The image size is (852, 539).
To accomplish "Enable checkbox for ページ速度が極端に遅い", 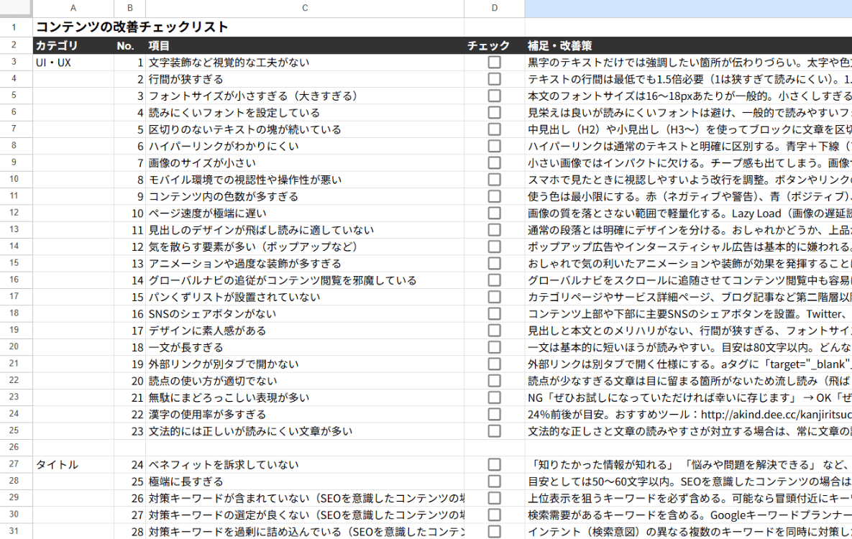I will click(494, 213).
